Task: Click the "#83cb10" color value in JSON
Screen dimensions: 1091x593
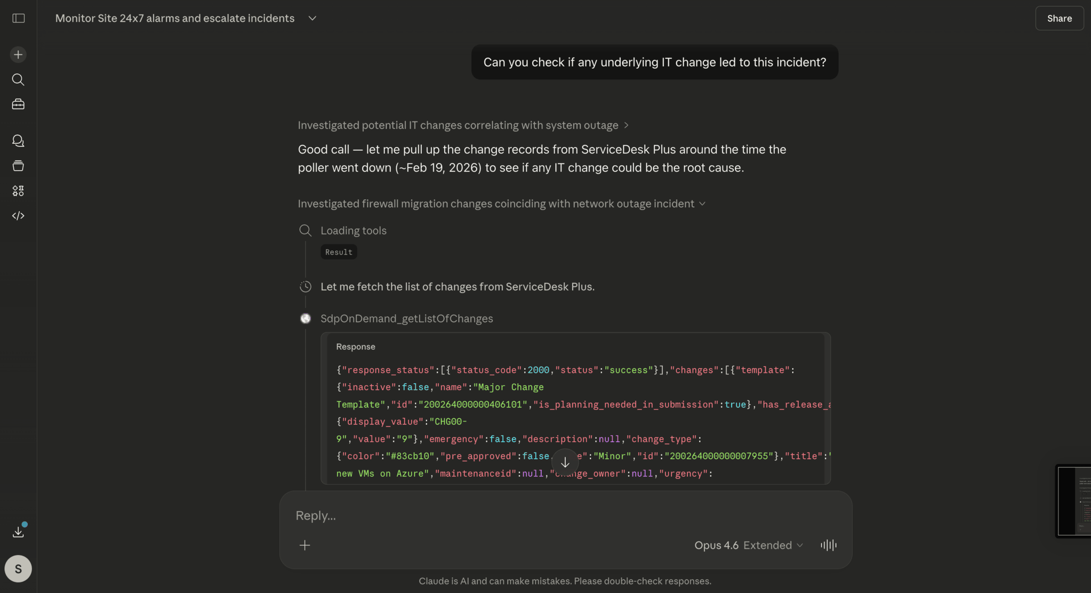Action: [410, 456]
